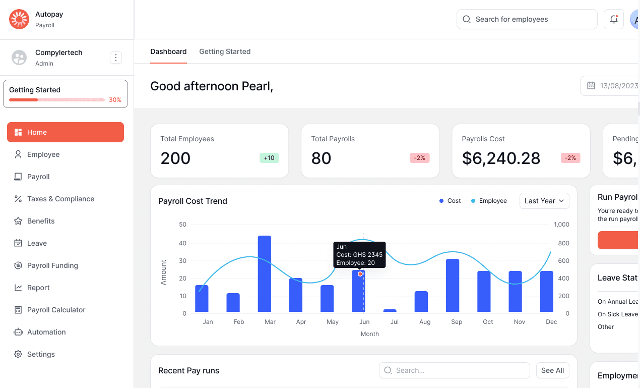The height and width of the screenshot is (388, 640).
Task: Switch to the Getting Started tab
Action: click(225, 51)
